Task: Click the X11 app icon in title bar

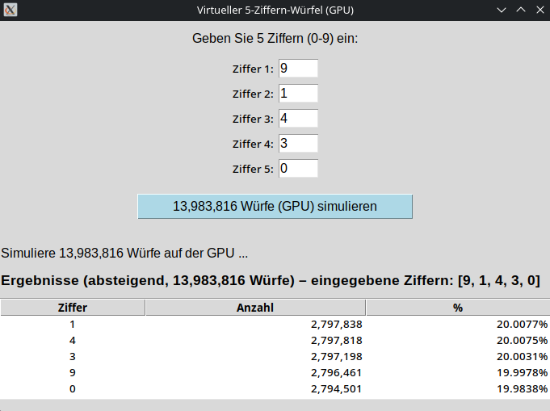Action: [x=10, y=10]
